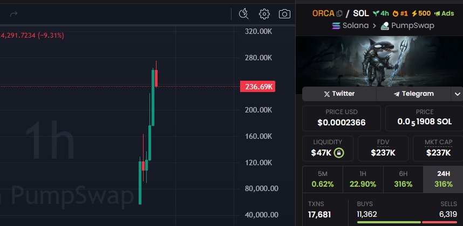Select the 24H timeframe tab
This screenshot has width=463, height=226.
(x=443, y=180)
